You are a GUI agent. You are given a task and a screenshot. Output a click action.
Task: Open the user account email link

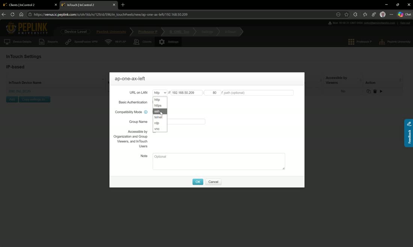coord(379,23)
